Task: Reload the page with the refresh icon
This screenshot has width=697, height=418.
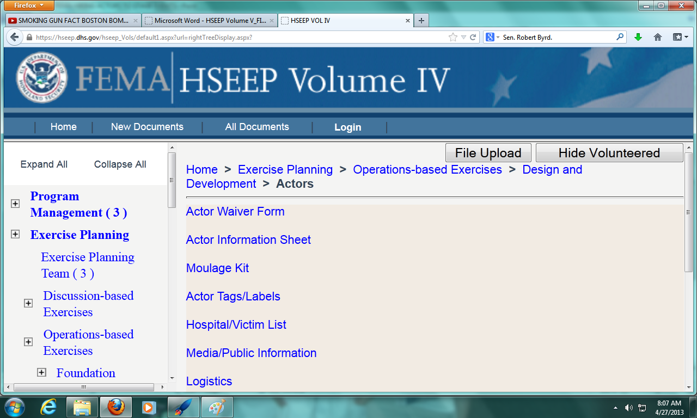Action: [473, 38]
